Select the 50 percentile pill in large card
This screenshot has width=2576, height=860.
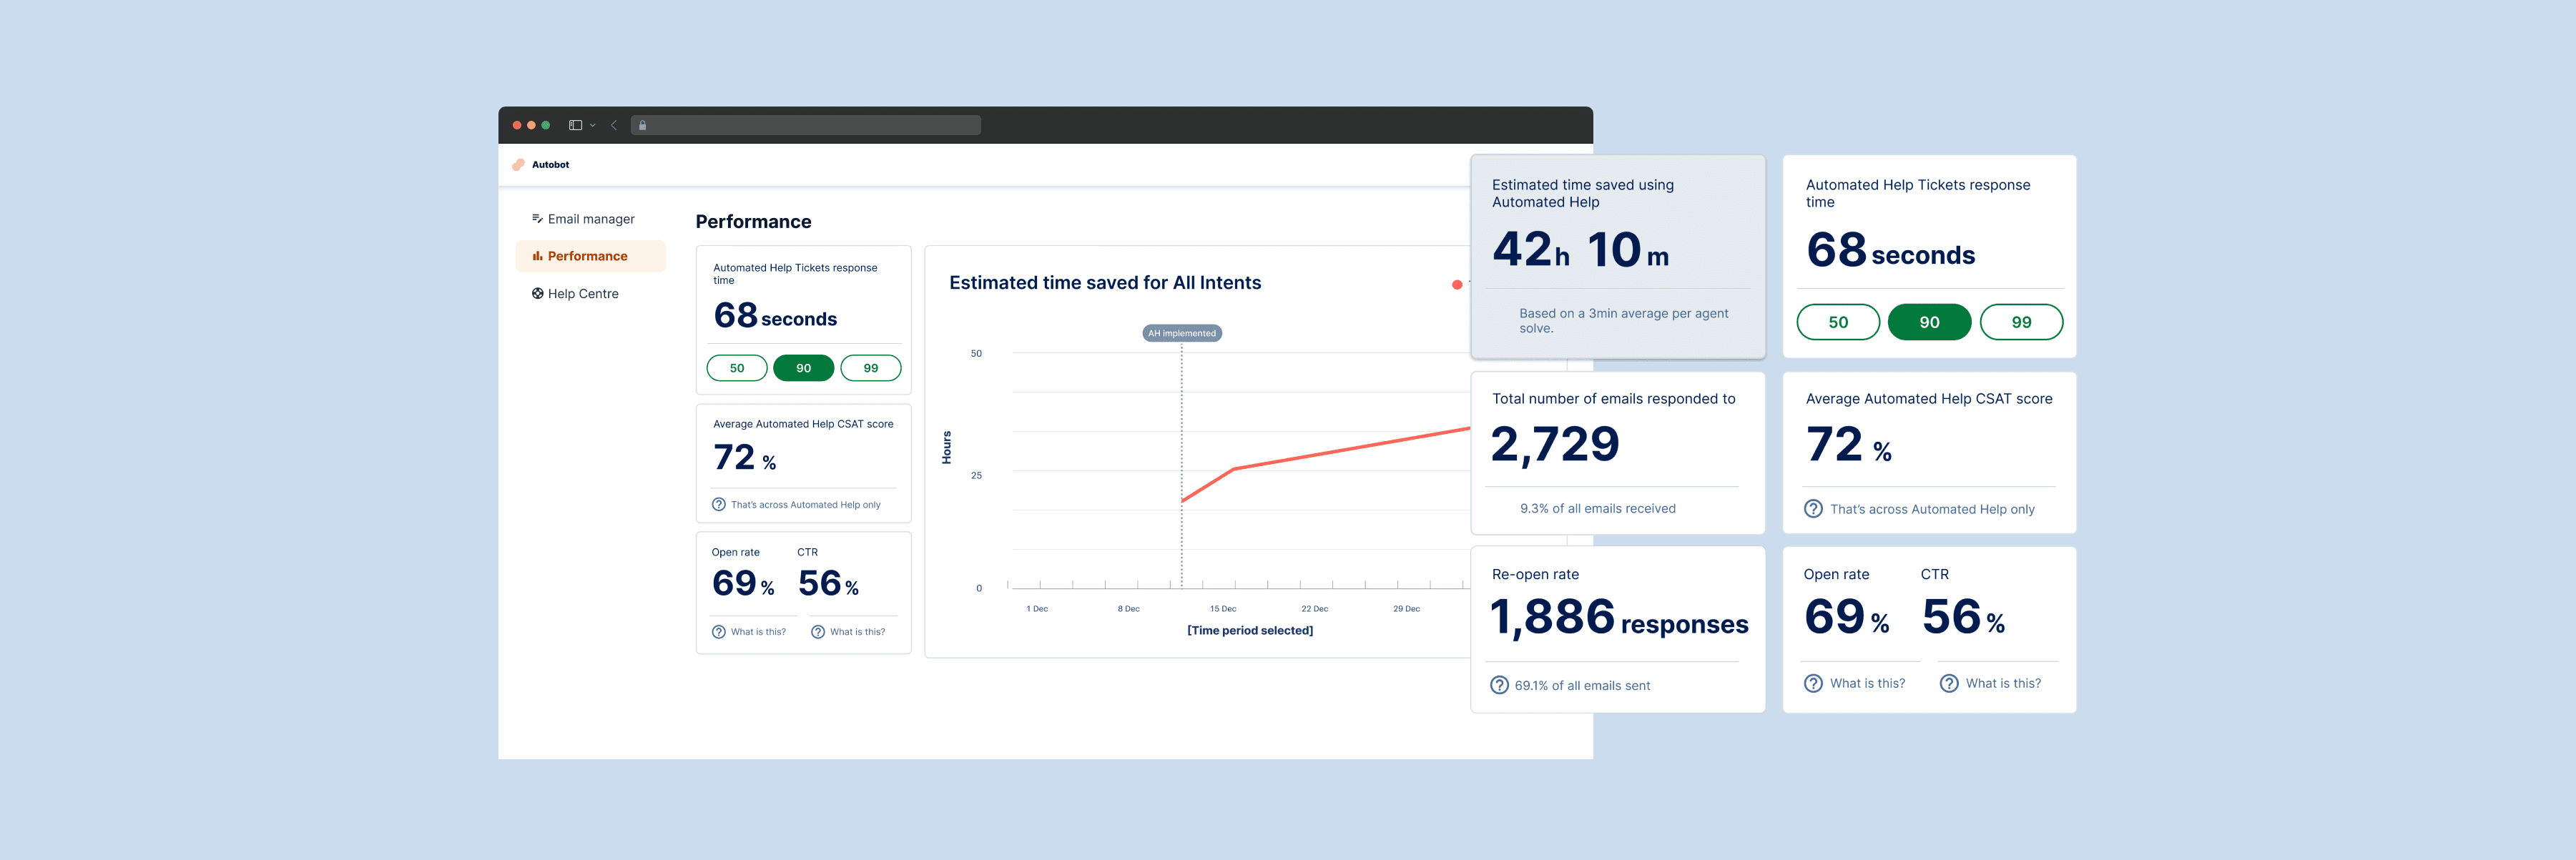1838,322
